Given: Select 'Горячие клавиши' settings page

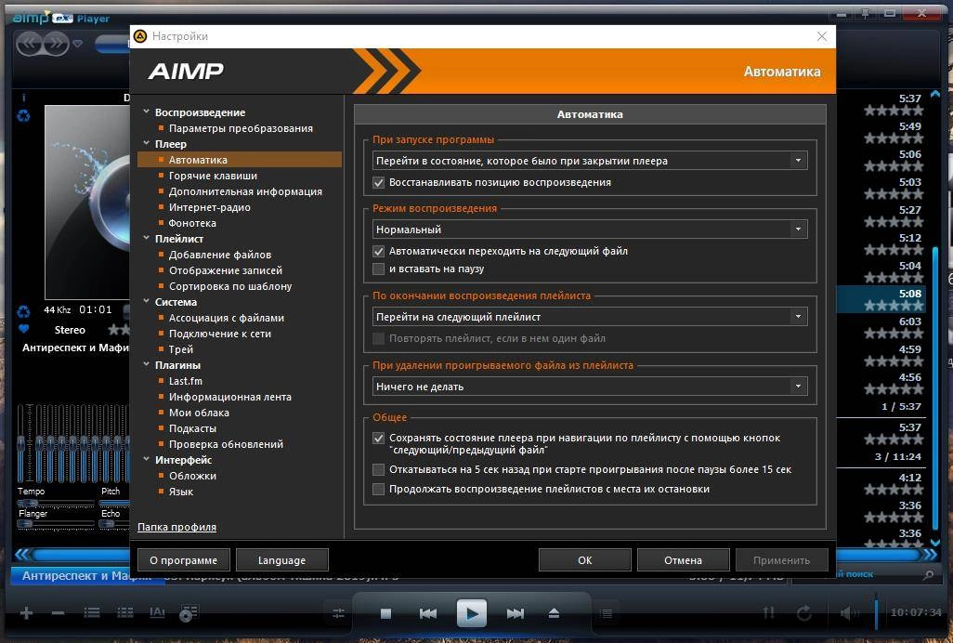Looking at the screenshot, I should coord(213,176).
